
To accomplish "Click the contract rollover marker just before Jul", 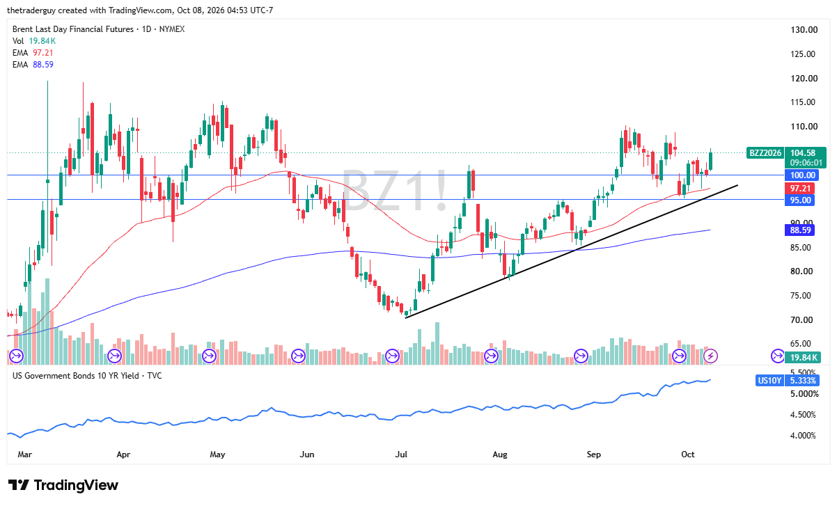I will click(x=393, y=356).
